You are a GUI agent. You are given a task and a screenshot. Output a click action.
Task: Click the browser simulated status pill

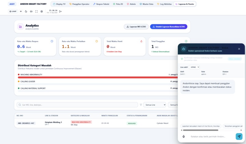[235, 59]
